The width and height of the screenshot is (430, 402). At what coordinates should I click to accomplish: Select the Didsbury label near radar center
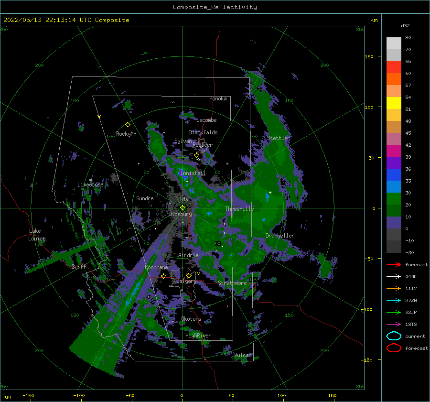pos(181,214)
